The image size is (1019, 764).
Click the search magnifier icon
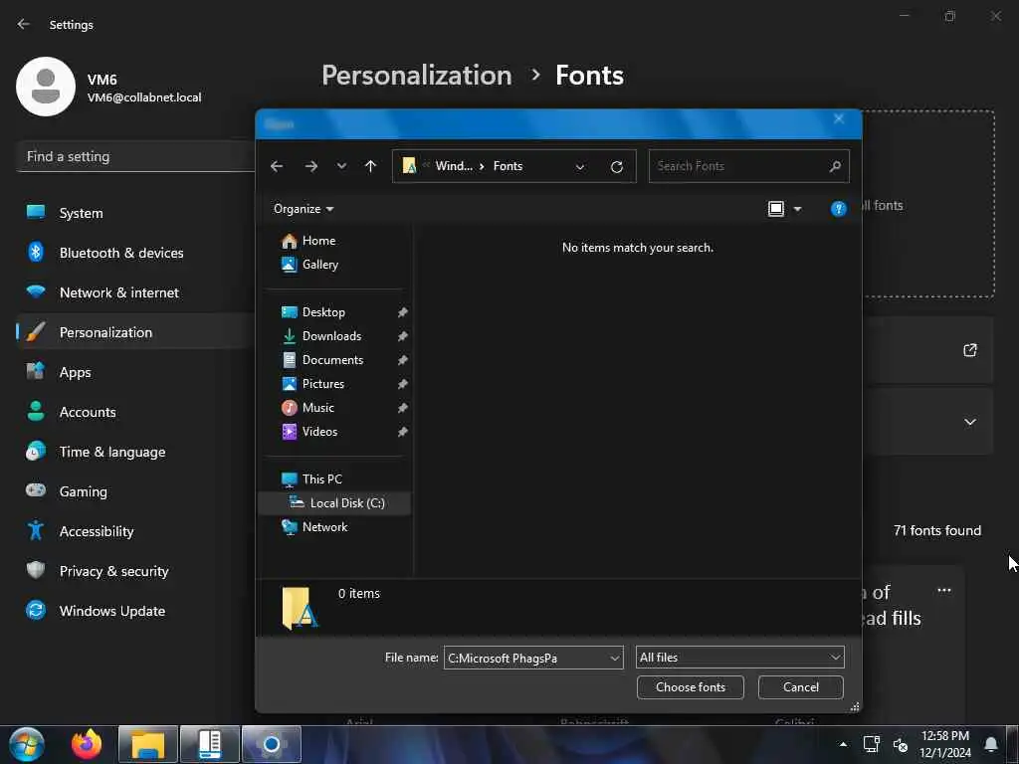[835, 166]
